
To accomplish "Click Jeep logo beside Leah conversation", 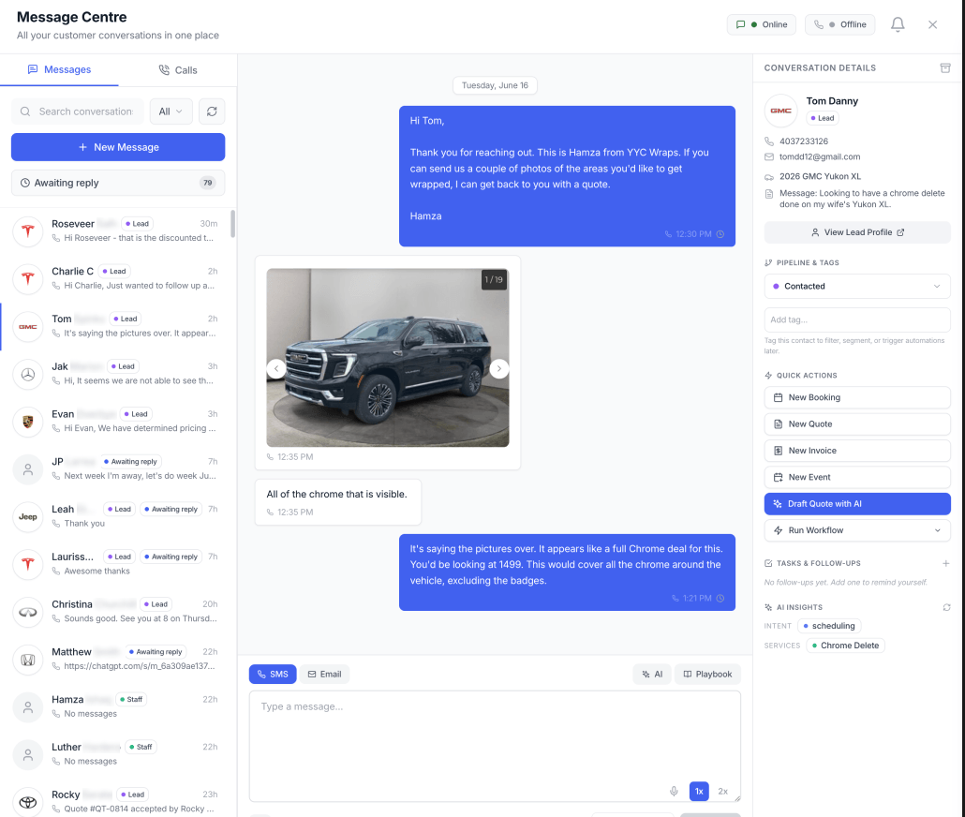I will click(28, 516).
